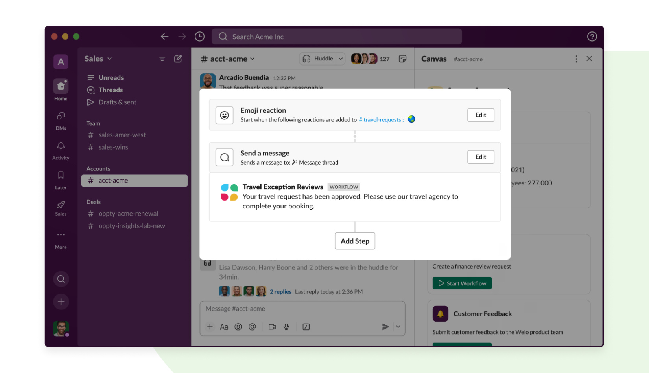Click Arcadio Buendia's avatar

pyautogui.click(x=208, y=81)
